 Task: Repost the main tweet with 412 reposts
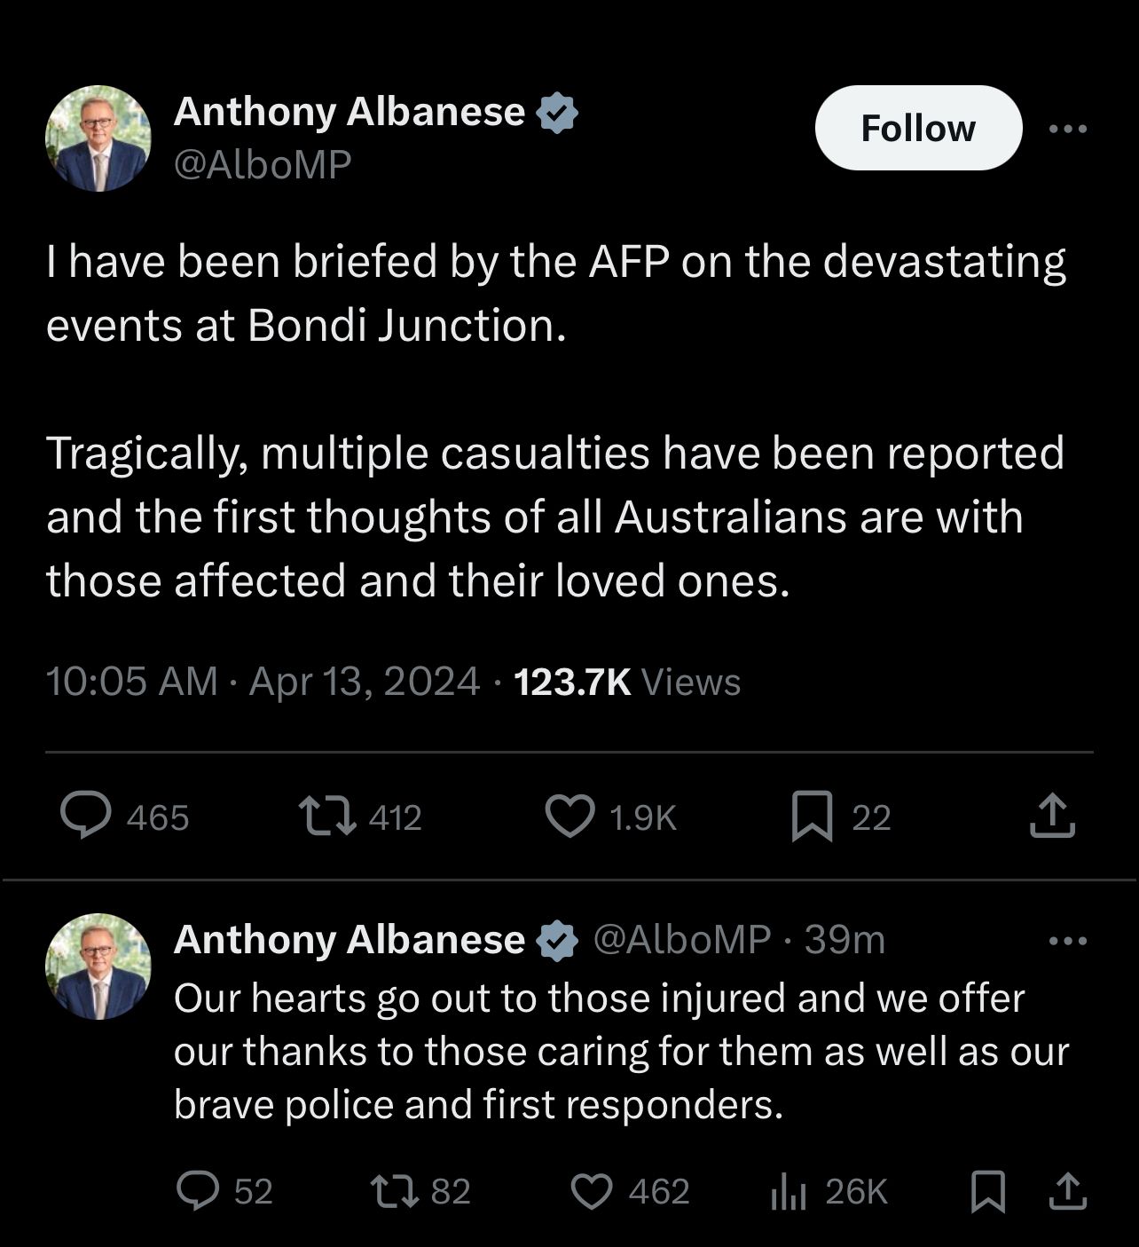[327, 816]
